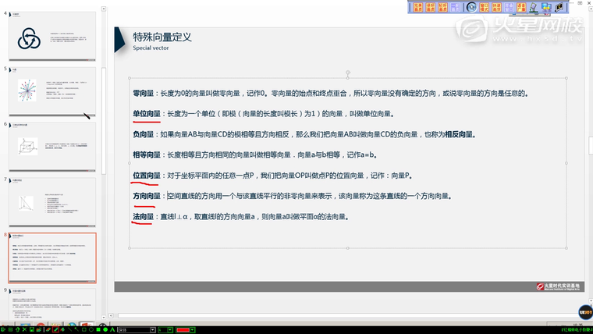Click the network computers icon in top toolbar
Screen dimensions: 593x334
(546, 7)
